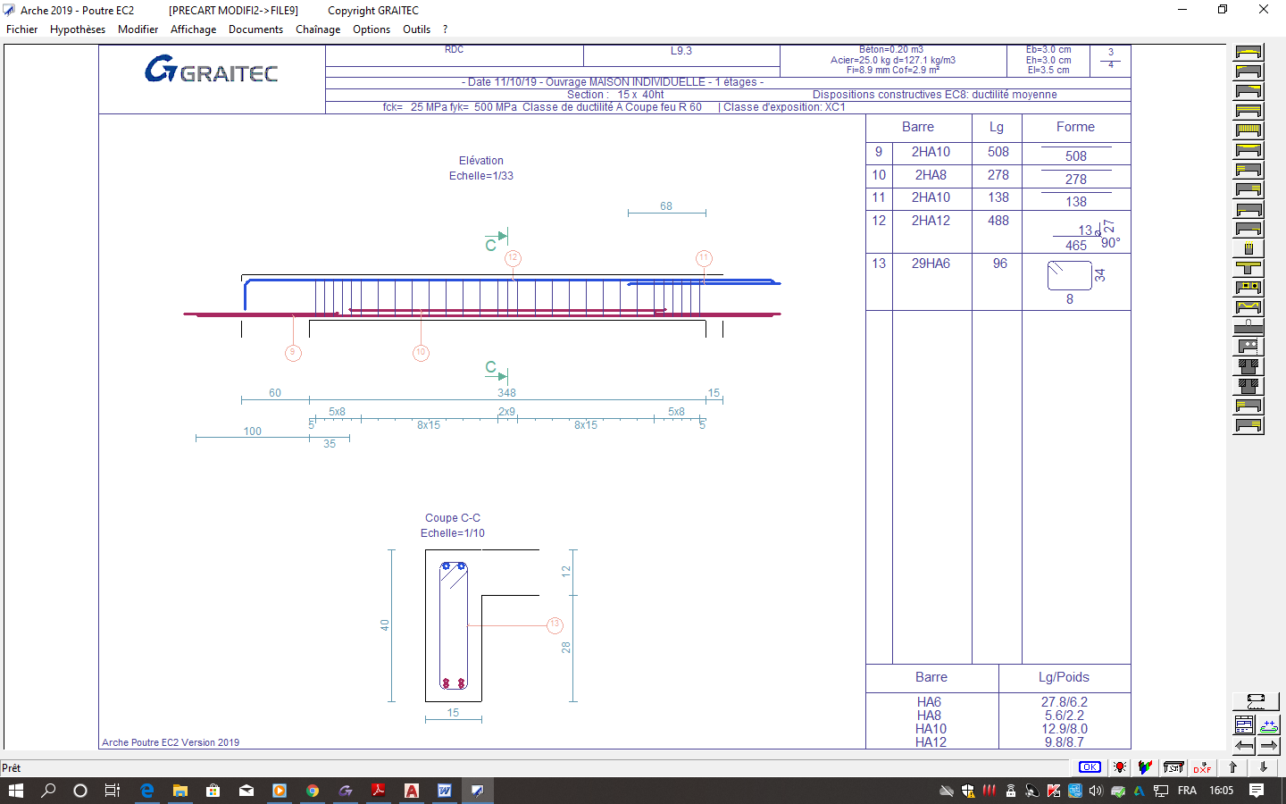Click the plotter print icon
The image size is (1286, 804).
(1173, 767)
